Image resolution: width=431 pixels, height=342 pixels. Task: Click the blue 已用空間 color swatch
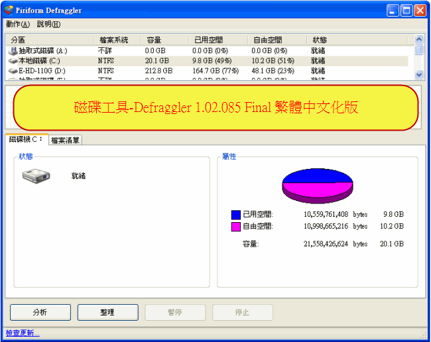(x=235, y=215)
